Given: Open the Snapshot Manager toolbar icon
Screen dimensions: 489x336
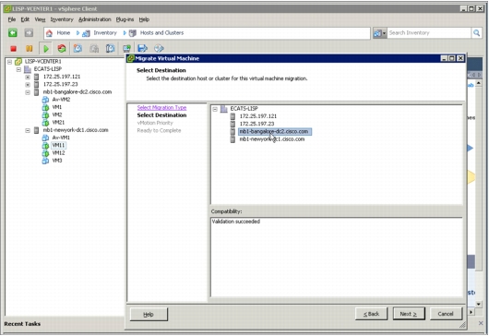Looking at the screenshot, I should pyautogui.click(x=110, y=48).
